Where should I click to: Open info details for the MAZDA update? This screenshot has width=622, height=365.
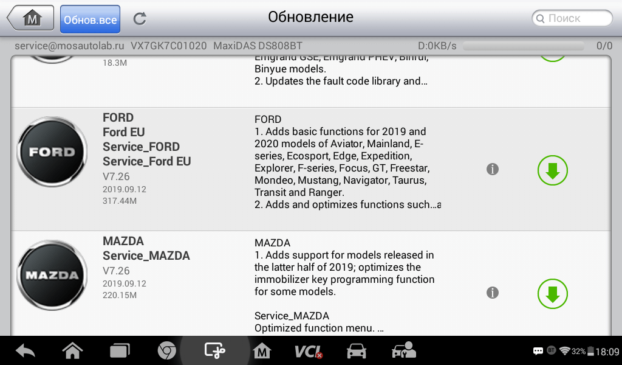point(492,293)
